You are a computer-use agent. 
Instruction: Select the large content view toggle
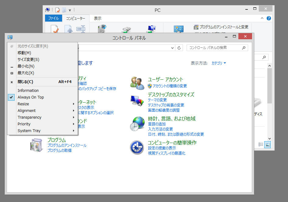tap(267, 145)
